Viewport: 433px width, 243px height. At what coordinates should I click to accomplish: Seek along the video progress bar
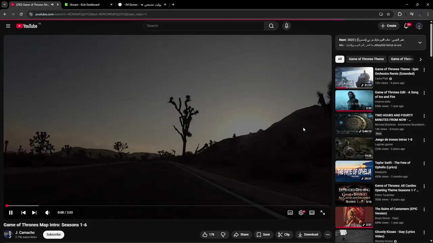pyautogui.click(x=167, y=206)
